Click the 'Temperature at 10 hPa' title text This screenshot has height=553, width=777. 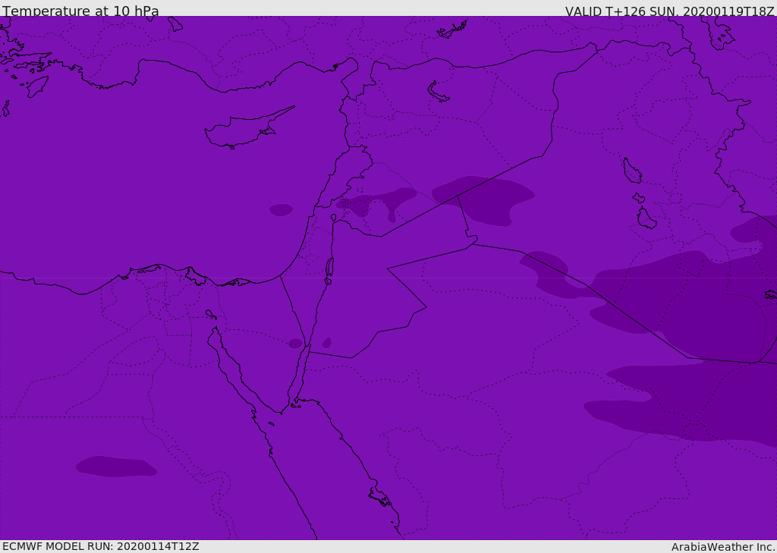(x=80, y=11)
